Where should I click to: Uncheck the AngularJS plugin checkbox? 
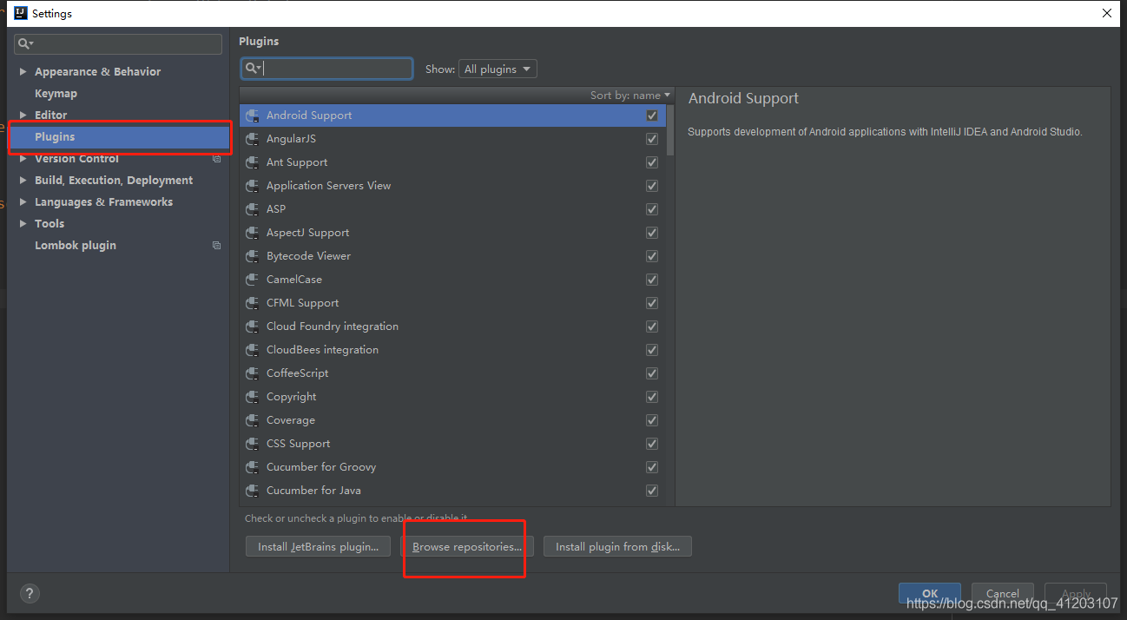652,139
